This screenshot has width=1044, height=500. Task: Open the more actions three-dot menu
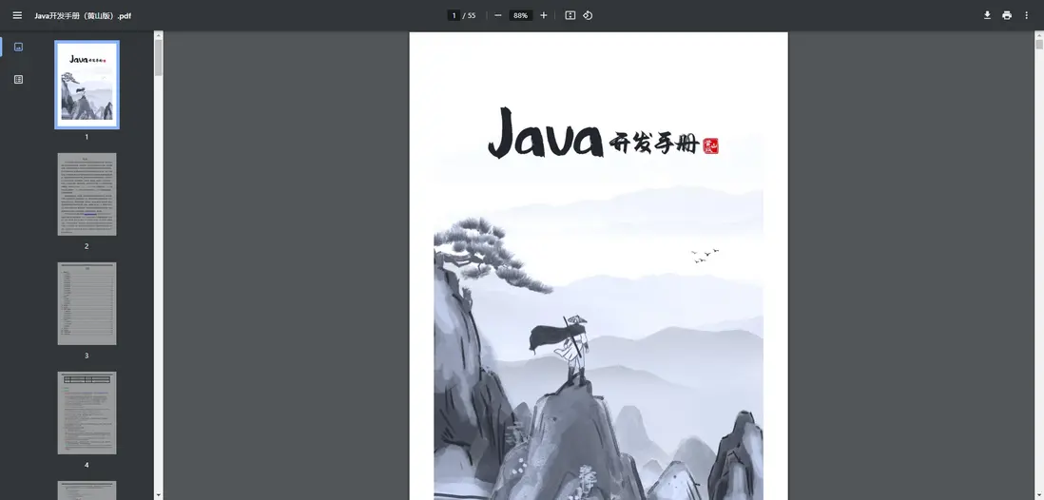(x=1026, y=15)
